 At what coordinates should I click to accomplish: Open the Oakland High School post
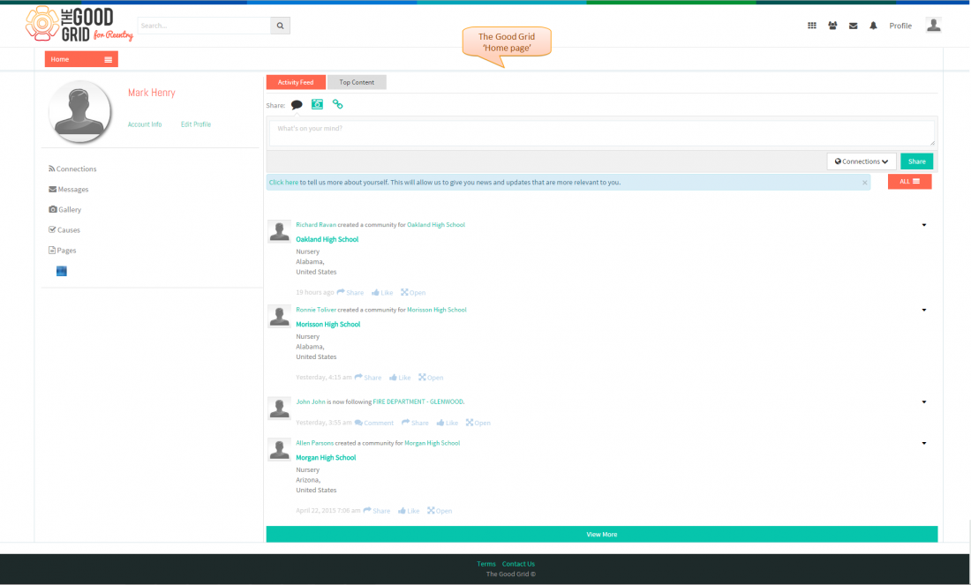point(413,292)
